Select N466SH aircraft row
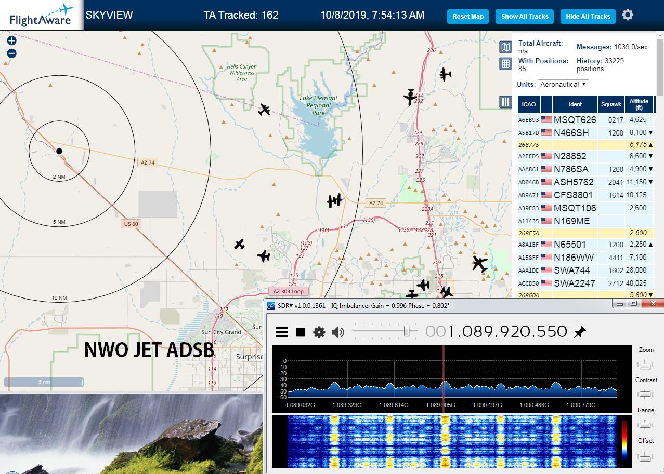Viewport: 664px width, 474px height. (x=585, y=133)
